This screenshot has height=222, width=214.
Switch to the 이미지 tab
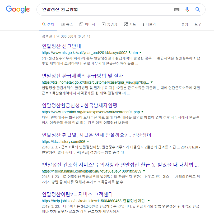[x=87, y=24]
